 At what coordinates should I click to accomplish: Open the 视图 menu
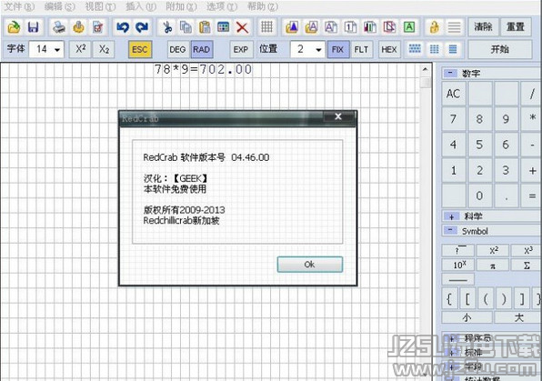[x=100, y=6]
